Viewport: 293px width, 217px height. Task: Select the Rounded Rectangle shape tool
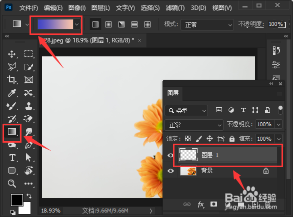click(x=12, y=171)
